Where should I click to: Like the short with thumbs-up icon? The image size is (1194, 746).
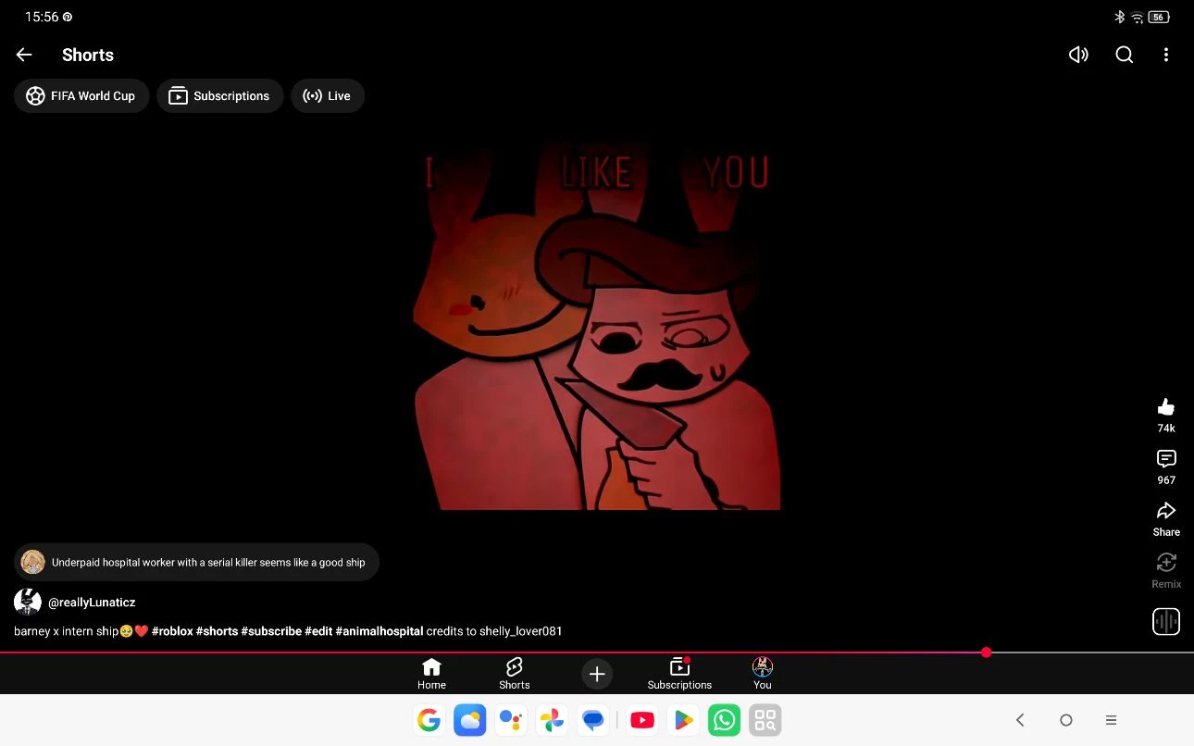coord(1166,406)
